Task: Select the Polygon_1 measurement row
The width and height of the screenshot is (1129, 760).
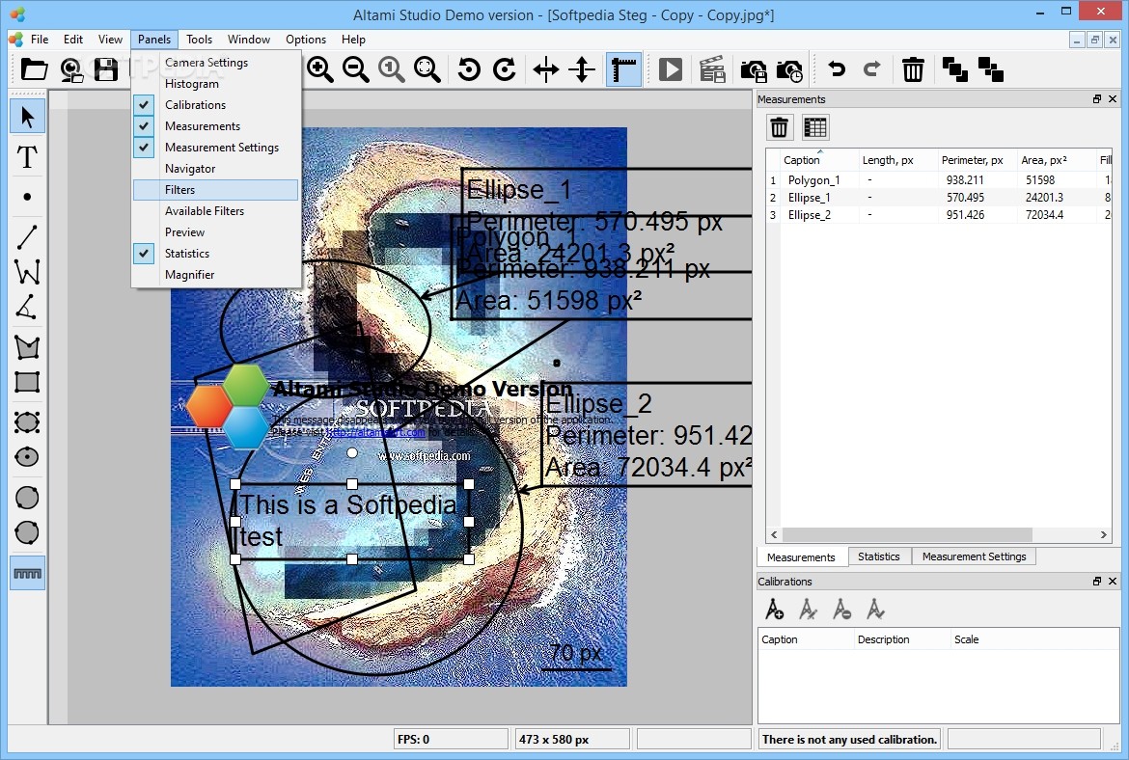Action: pos(938,180)
